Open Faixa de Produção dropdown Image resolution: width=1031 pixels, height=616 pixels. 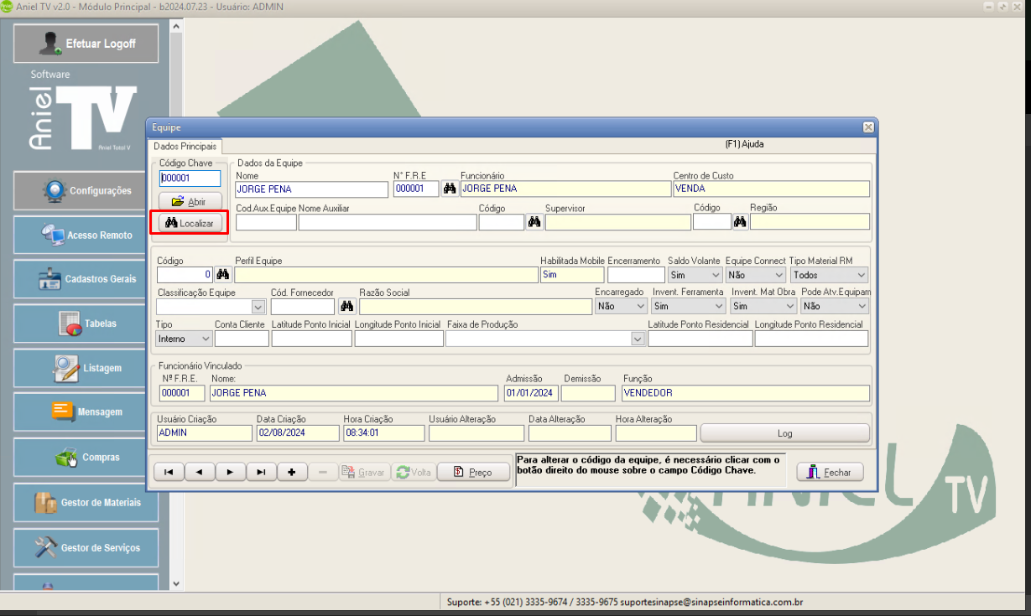[x=638, y=339]
